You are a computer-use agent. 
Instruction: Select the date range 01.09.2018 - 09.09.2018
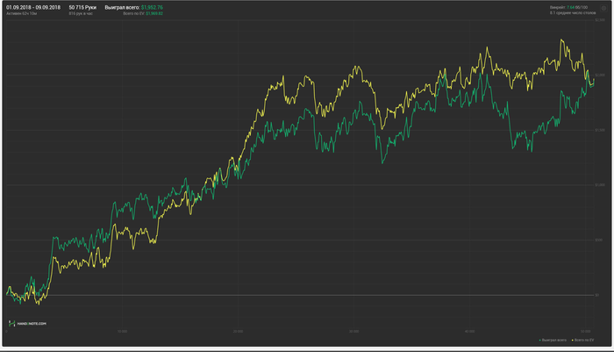coord(33,7)
